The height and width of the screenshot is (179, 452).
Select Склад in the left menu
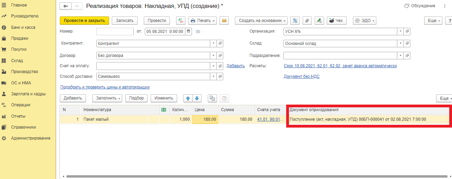coord(17,61)
